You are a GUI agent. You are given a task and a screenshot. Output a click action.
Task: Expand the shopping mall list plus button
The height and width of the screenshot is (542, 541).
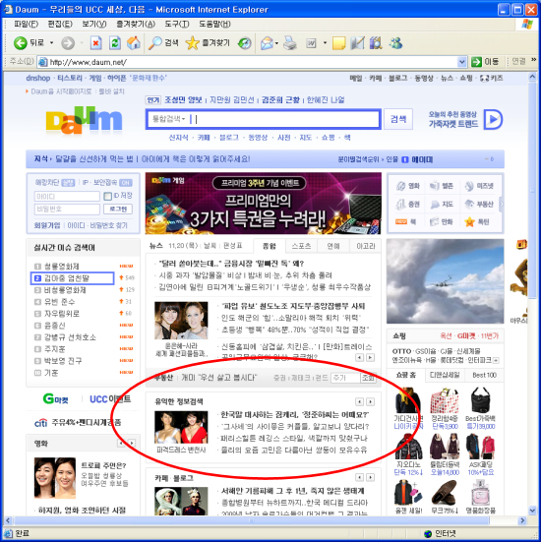click(x=496, y=361)
